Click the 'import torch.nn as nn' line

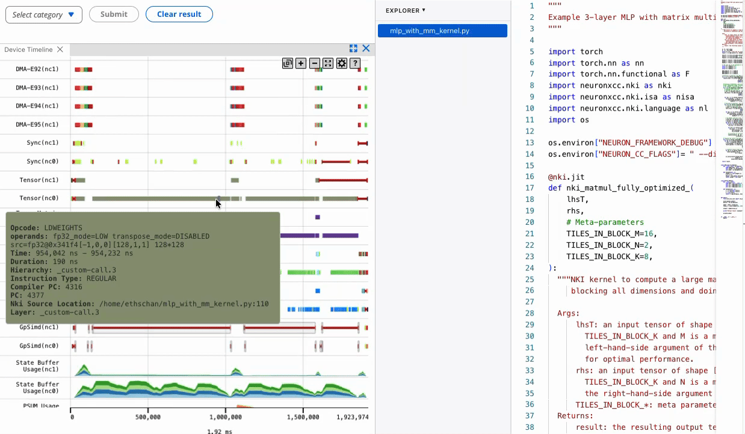[596, 63]
